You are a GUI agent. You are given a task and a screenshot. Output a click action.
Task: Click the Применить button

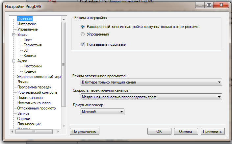213,132
